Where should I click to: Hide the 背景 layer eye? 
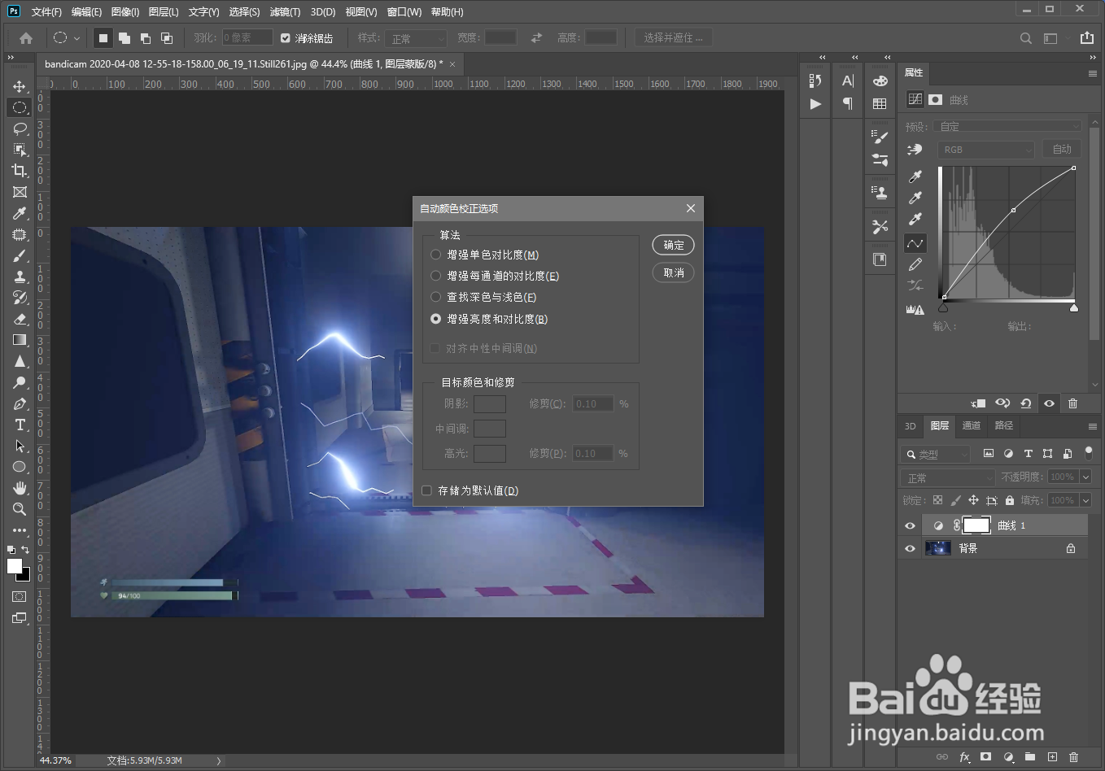[x=910, y=548]
